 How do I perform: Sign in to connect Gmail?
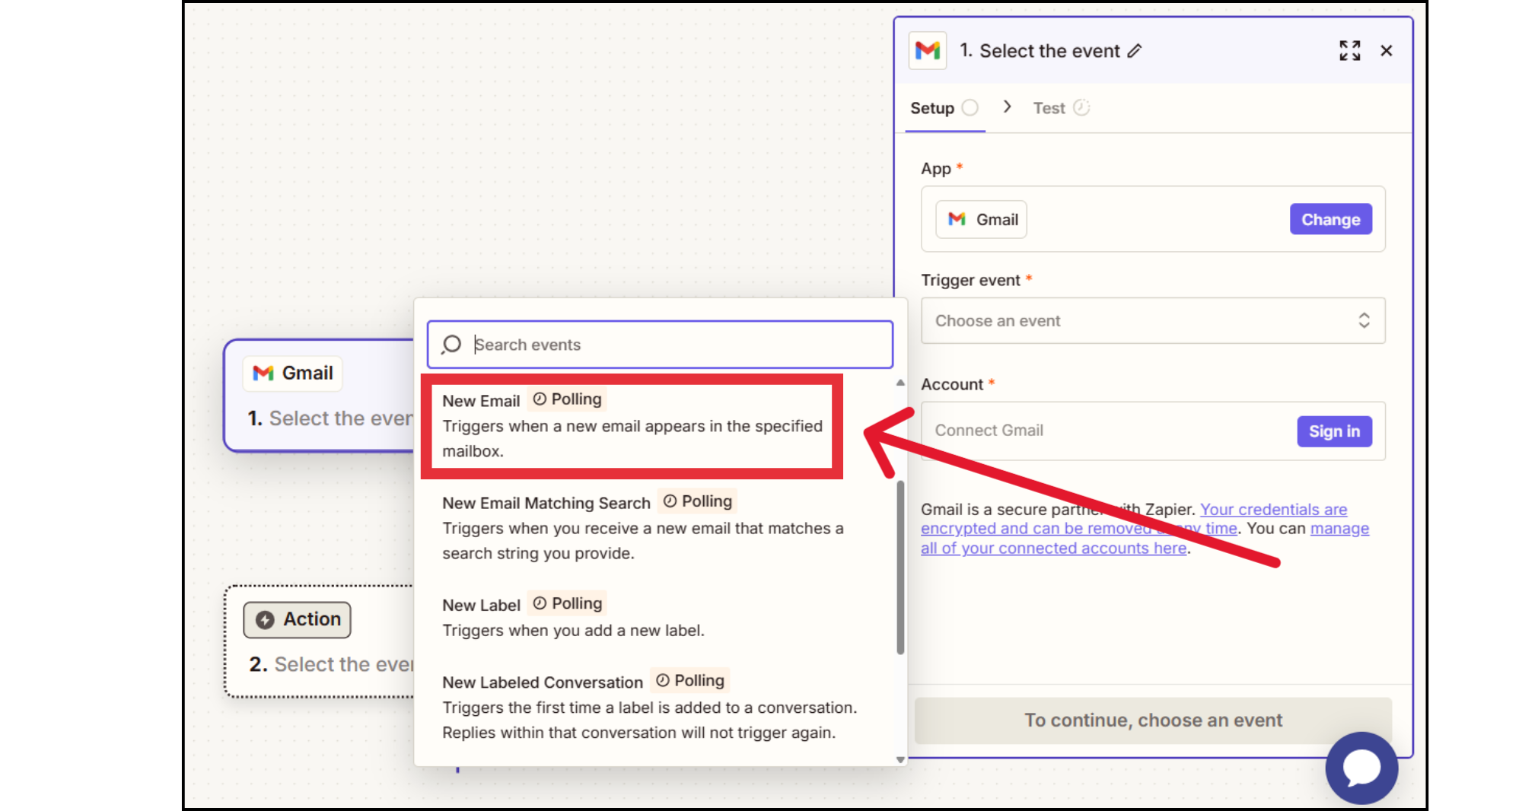tap(1335, 431)
